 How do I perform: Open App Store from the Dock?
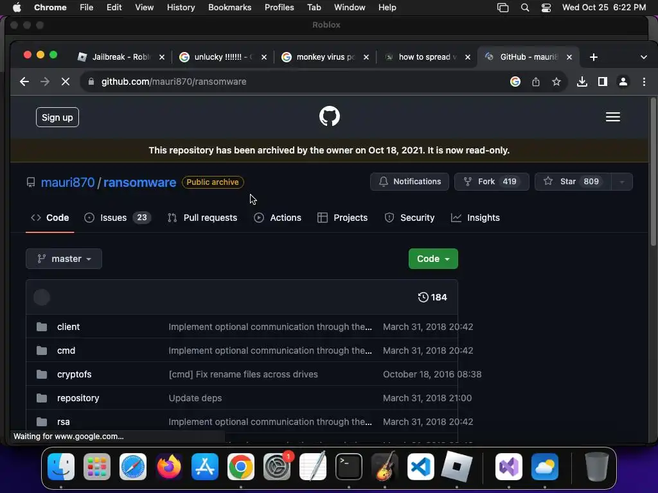[x=205, y=466]
